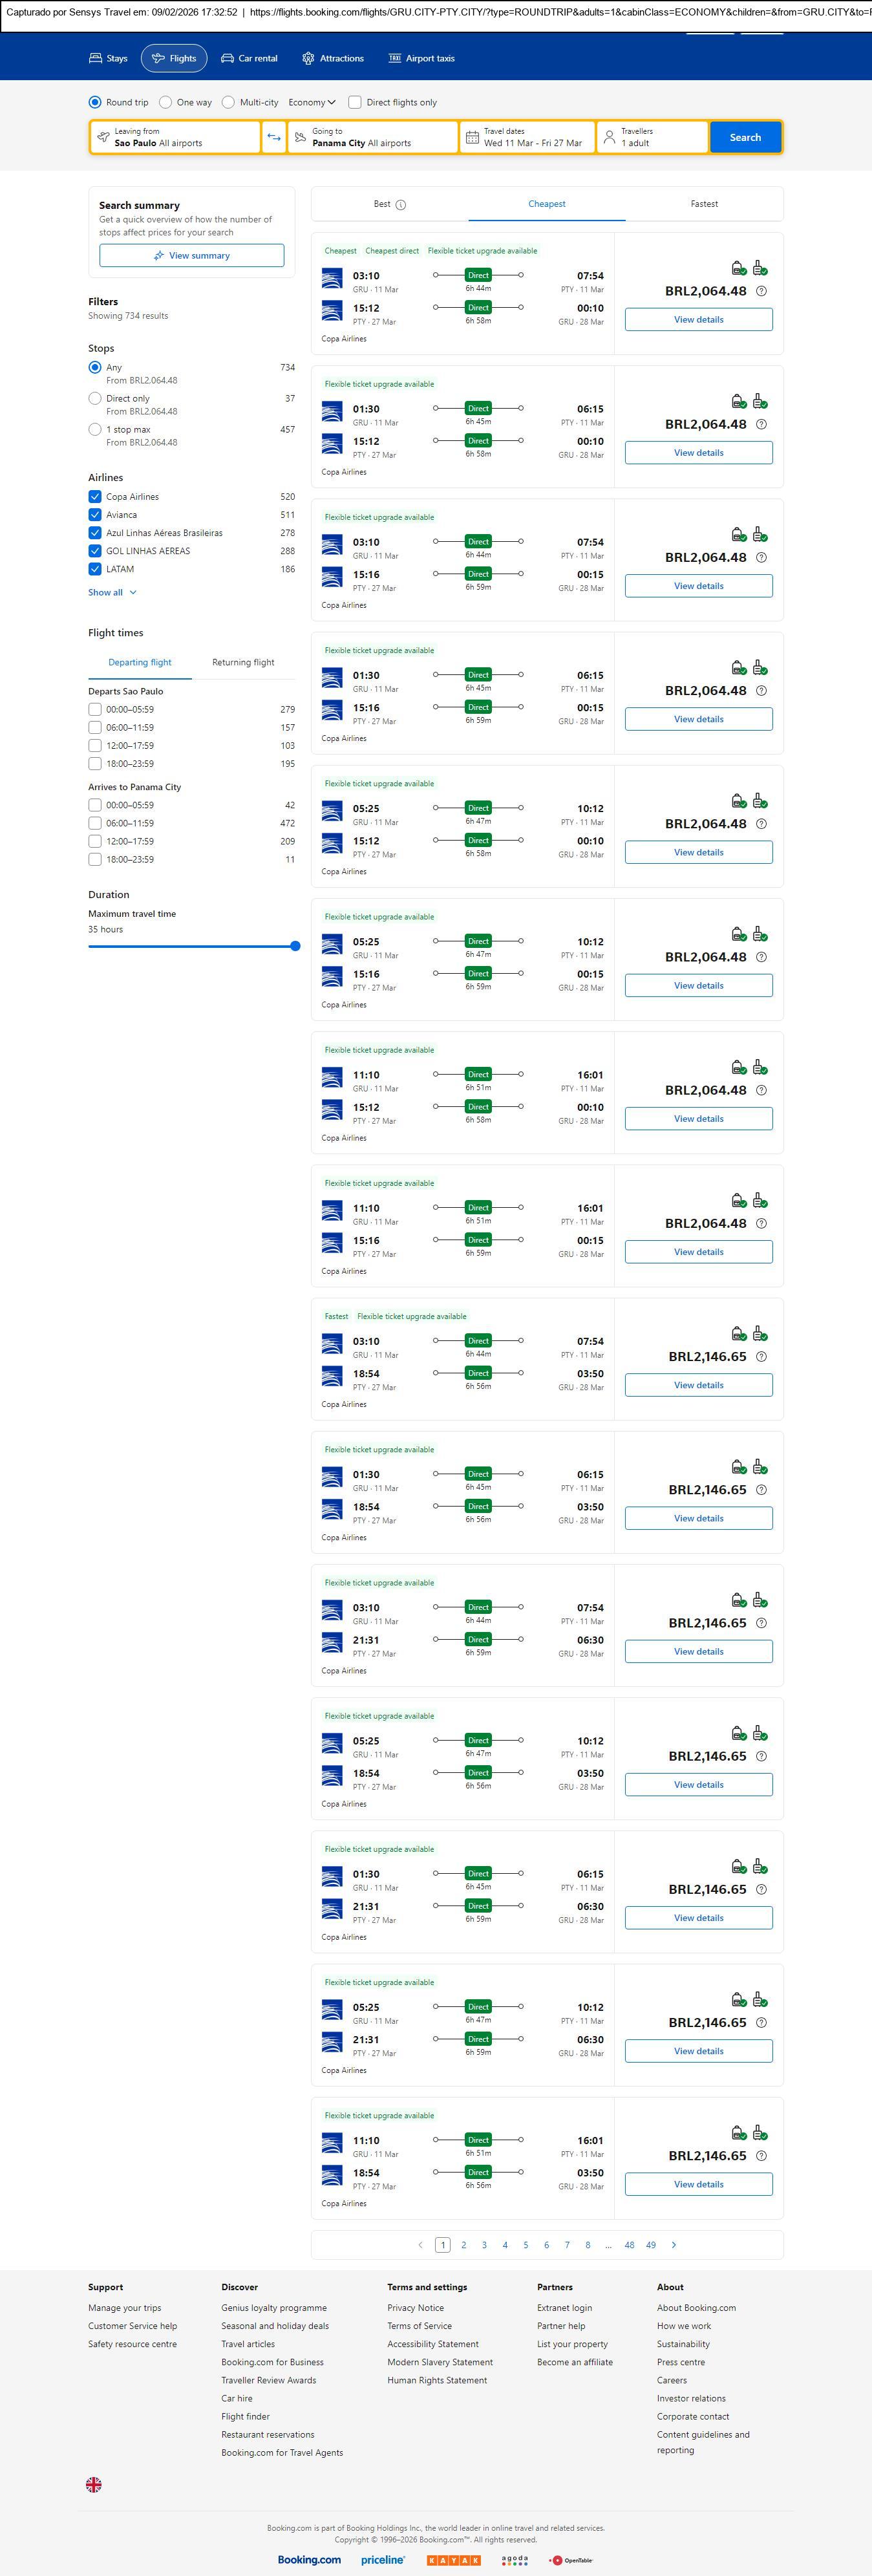Image resolution: width=872 pixels, height=2576 pixels.
Task: Click the Maximum travel time slider handle
Action: [295, 946]
